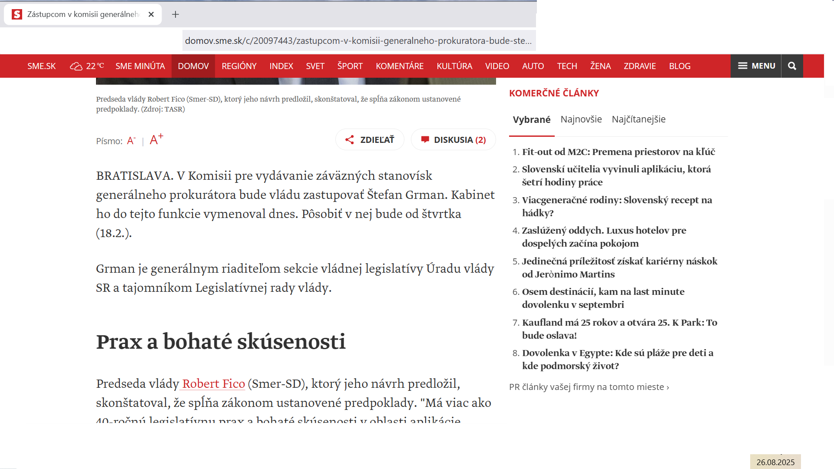The width and height of the screenshot is (834, 469).
Task: Open the TECH section
Action: [567, 66]
